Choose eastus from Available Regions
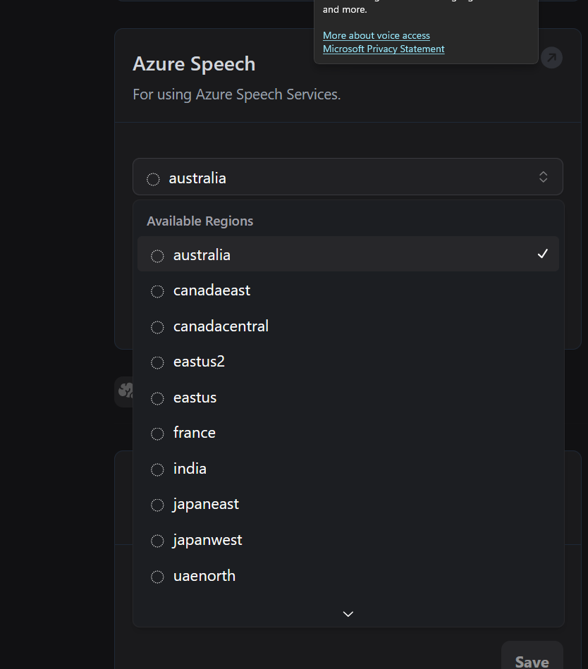Image resolution: width=588 pixels, height=669 pixels. coord(195,398)
